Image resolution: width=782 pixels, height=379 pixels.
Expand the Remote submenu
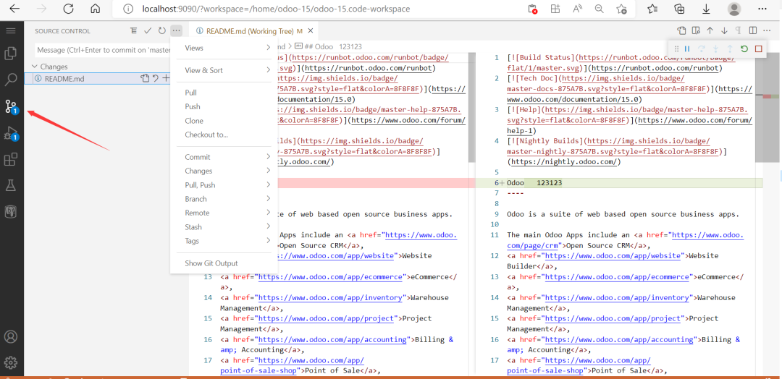click(x=224, y=213)
